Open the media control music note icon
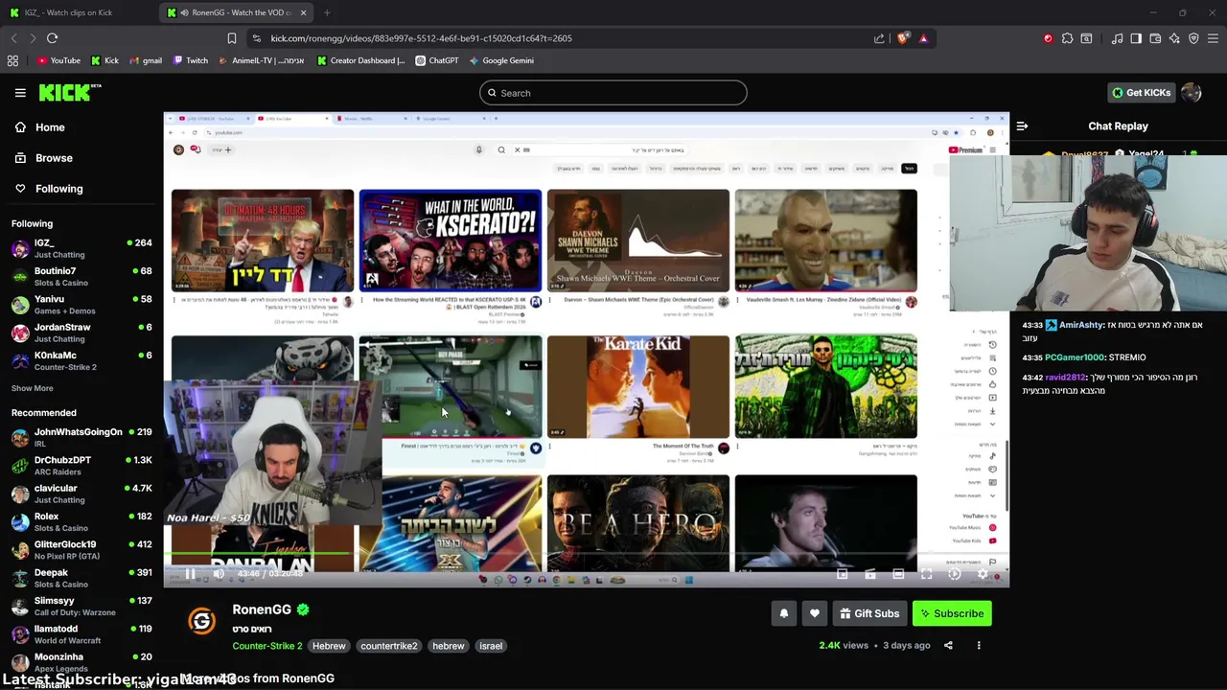 pyautogui.click(x=1117, y=38)
